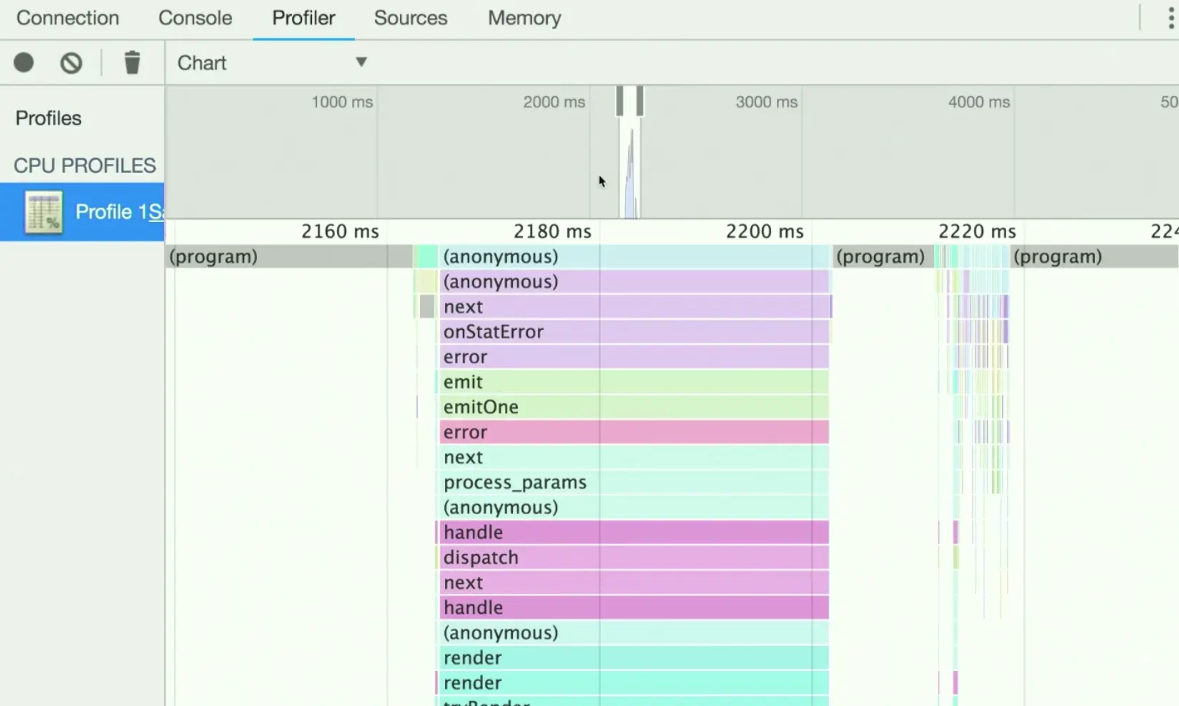This screenshot has width=1179, height=706.
Task: Switch to the Console tab
Action: [x=195, y=18]
